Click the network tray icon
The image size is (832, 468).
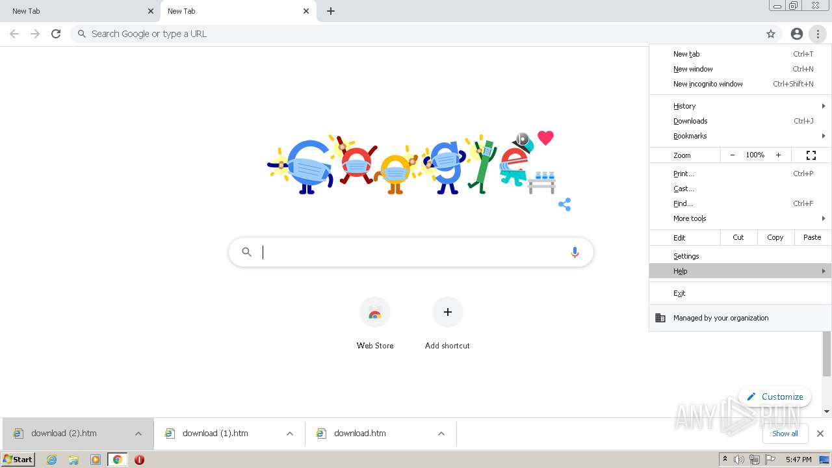click(x=754, y=460)
